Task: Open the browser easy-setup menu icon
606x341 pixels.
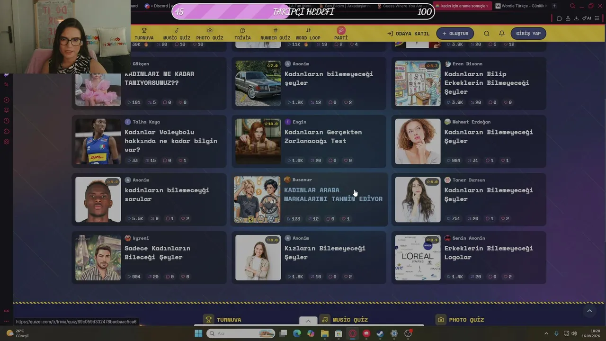Action: click(598, 18)
